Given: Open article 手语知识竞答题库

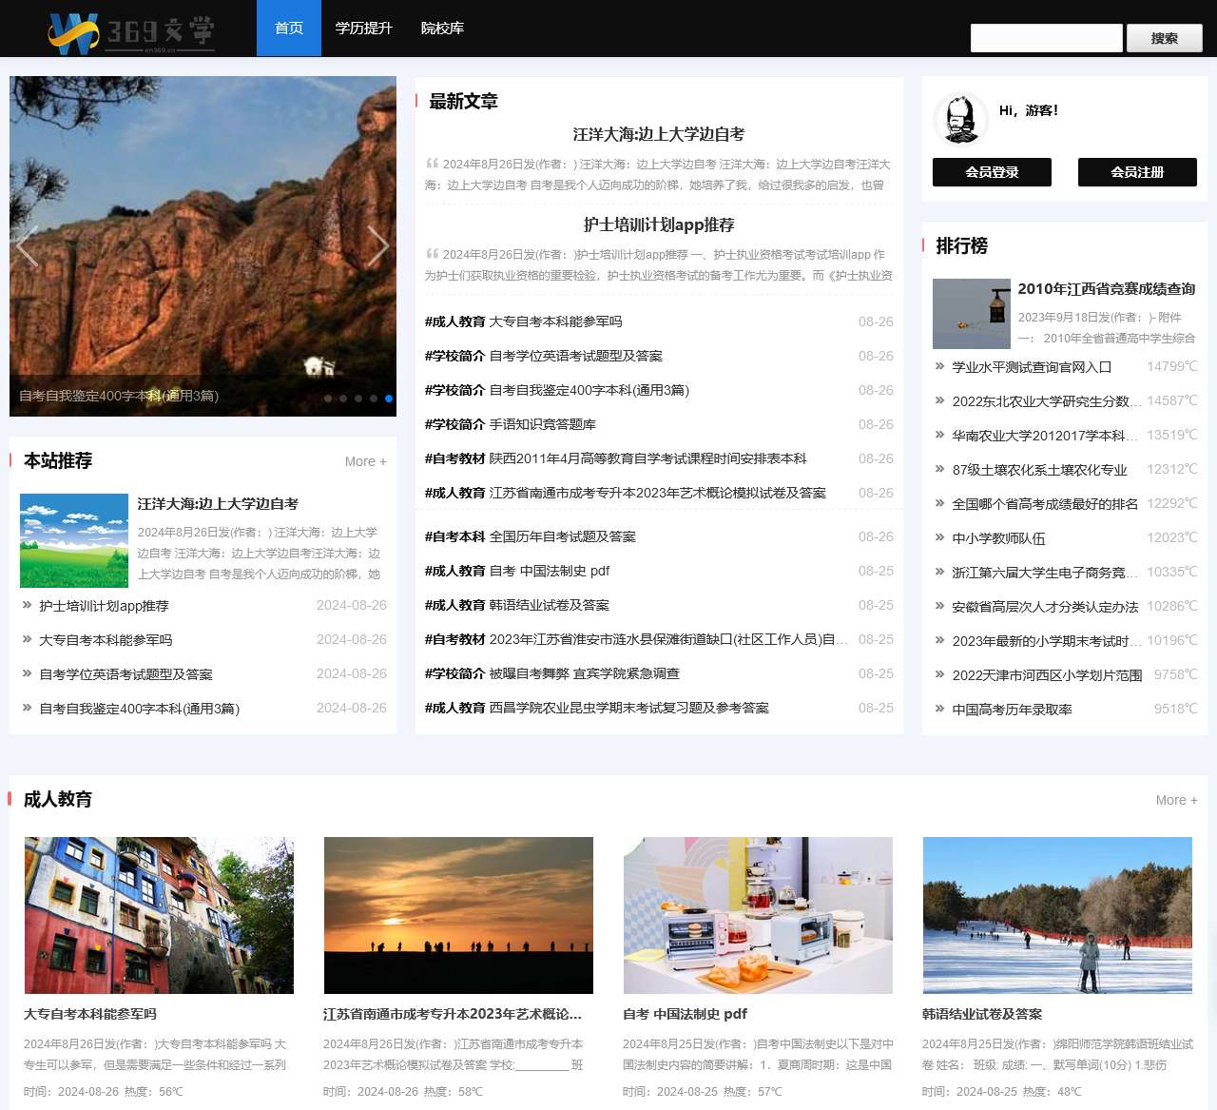Looking at the screenshot, I should (x=542, y=424).
